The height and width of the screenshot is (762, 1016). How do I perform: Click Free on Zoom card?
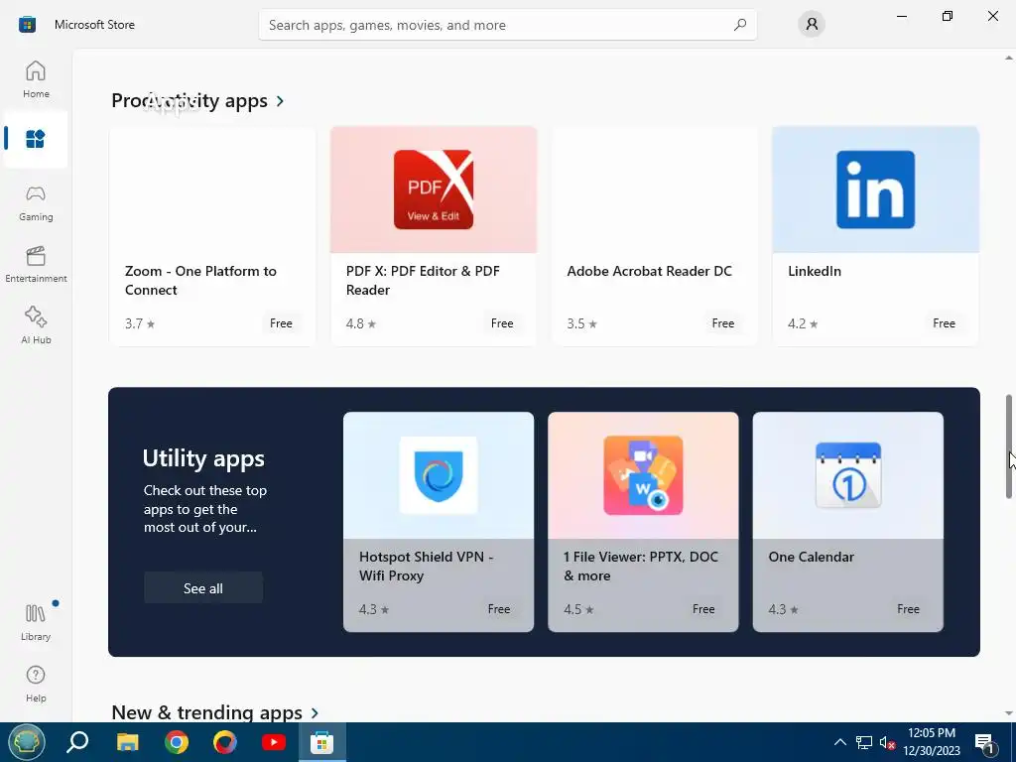(x=281, y=323)
